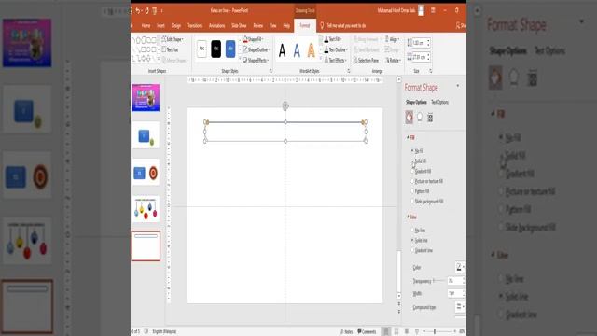
Task: Open the Home ribbon tab
Action: [x=146, y=25]
